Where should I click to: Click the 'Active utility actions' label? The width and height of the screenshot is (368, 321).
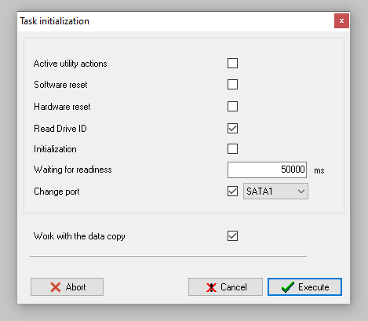coord(71,64)
